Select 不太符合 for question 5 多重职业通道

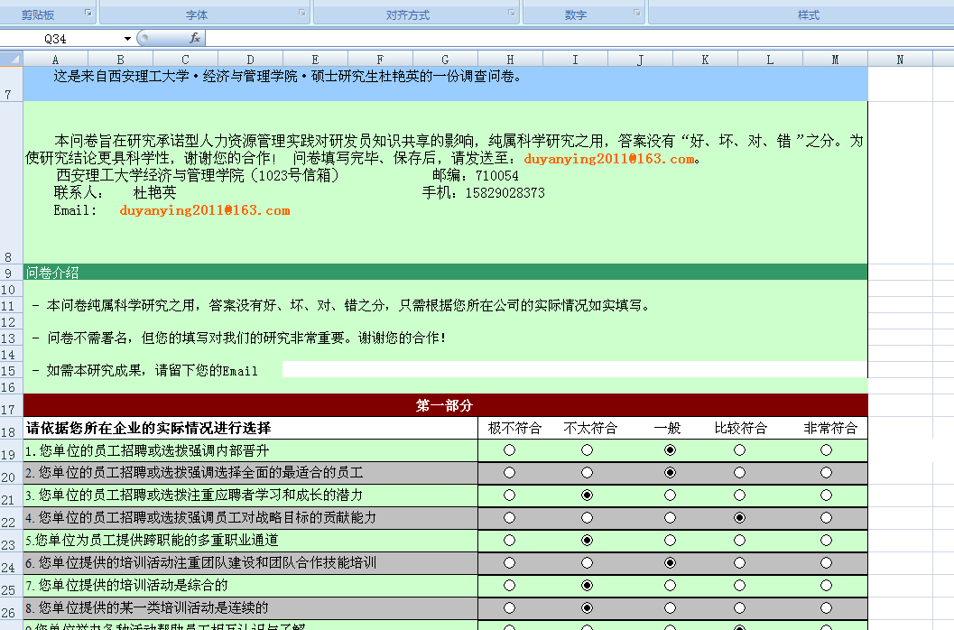point(587,541)
